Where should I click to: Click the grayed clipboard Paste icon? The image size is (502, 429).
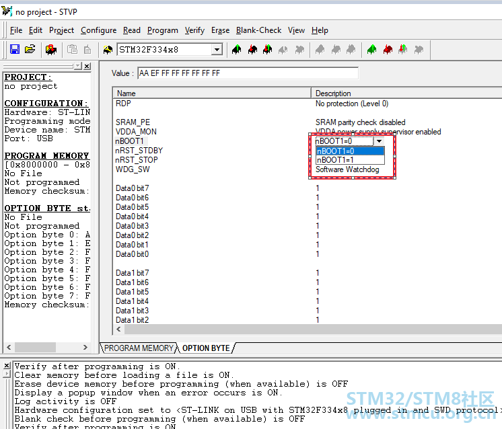coord(72,50)
